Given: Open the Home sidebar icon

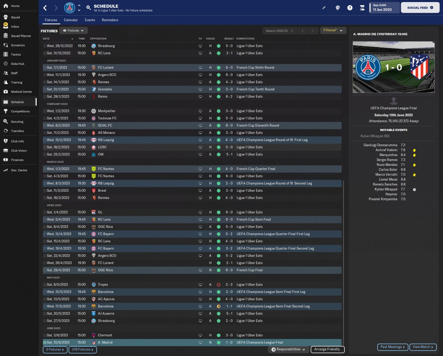Looking at the screenshot, I should (6, 6).
